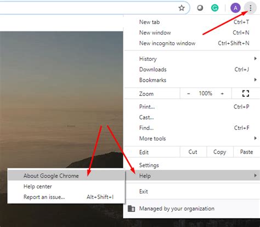The width and height of the screenshot is (260, 227).
Task: Open Downloads from the menu
Action: coord(192,70)
